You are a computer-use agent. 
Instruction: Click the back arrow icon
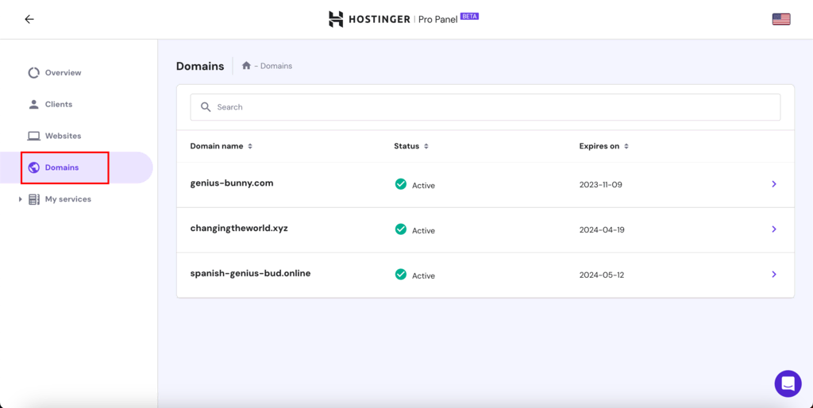click(29, 19)
